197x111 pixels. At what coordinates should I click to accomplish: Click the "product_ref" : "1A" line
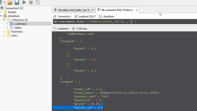point(92,97)
